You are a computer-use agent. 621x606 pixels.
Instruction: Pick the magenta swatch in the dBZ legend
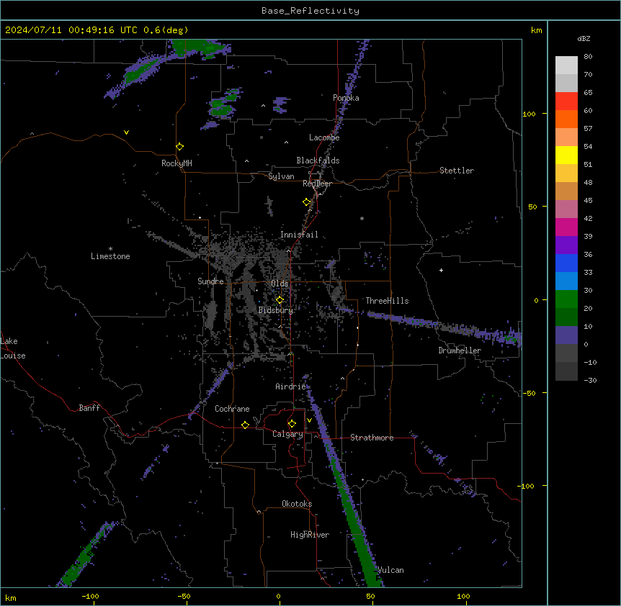coord(566,227)
